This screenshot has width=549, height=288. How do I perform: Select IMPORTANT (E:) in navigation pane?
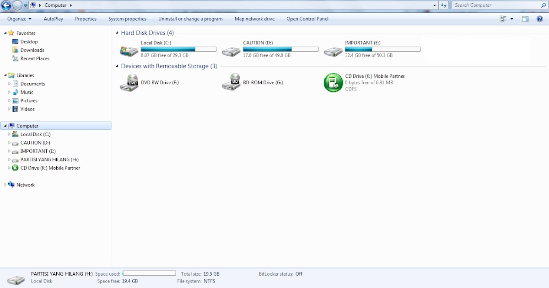pyautogui.click(x=38, y=151)
